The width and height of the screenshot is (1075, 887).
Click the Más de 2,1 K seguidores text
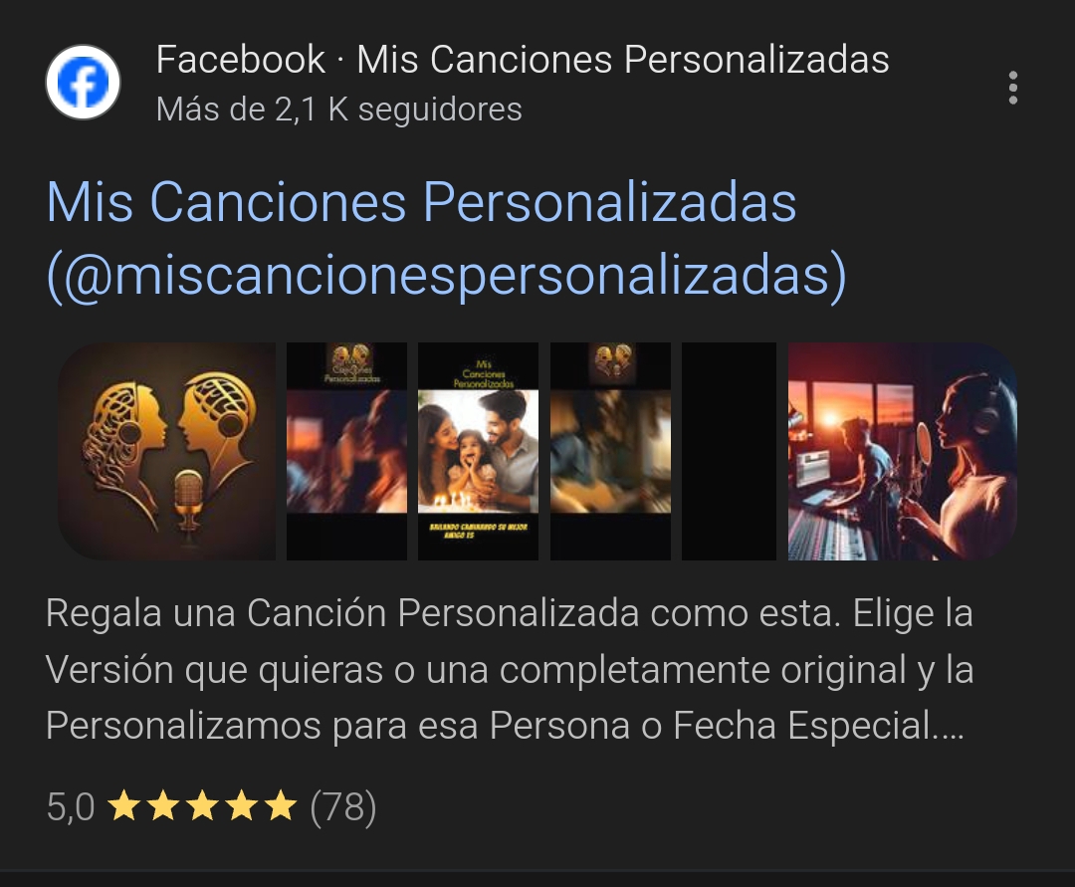[x=338, y=109]
